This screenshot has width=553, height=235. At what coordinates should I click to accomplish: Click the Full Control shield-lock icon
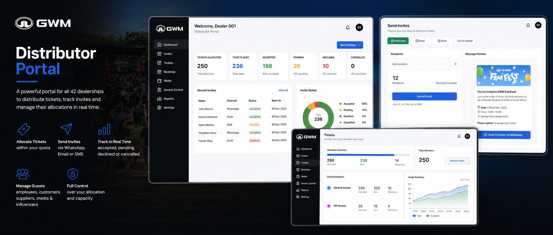(x=73, y=174)
